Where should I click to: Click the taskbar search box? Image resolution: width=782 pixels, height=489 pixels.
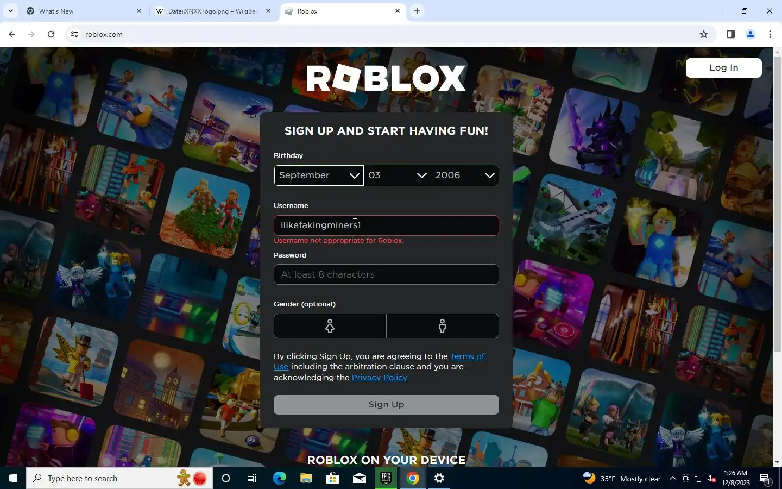[119, 478]
